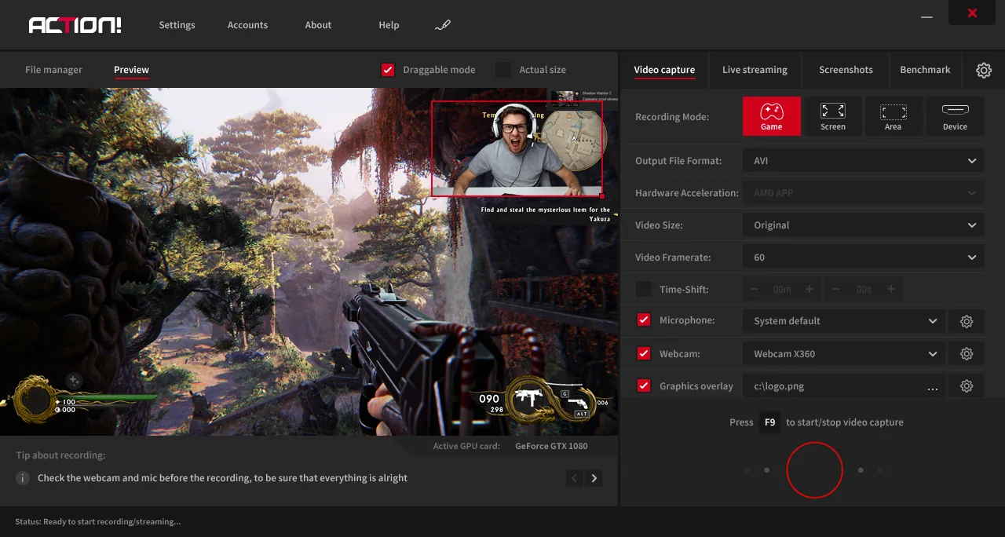This screenshot has width=1005, height=537.
Task: Expand Video Framerate dropdown
Action: point(864,258)
